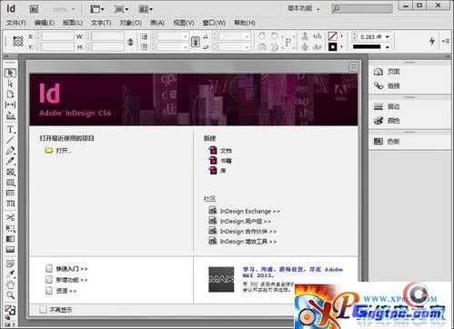Select the Note tool
The height and width of the screenshot is (329, 454).
click(x=10, y=264)
